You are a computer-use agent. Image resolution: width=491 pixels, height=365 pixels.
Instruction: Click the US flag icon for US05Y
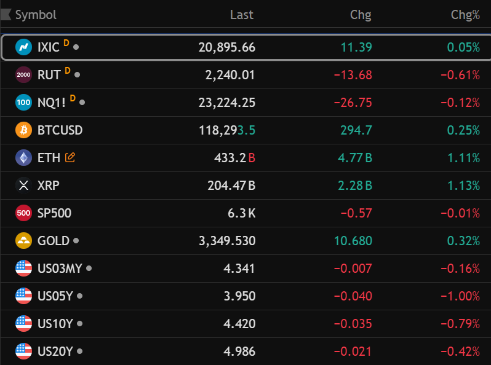[x=23, y=296]
